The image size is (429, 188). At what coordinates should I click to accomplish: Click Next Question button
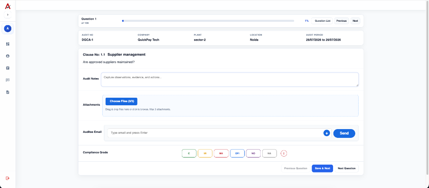tap(346, 168)
